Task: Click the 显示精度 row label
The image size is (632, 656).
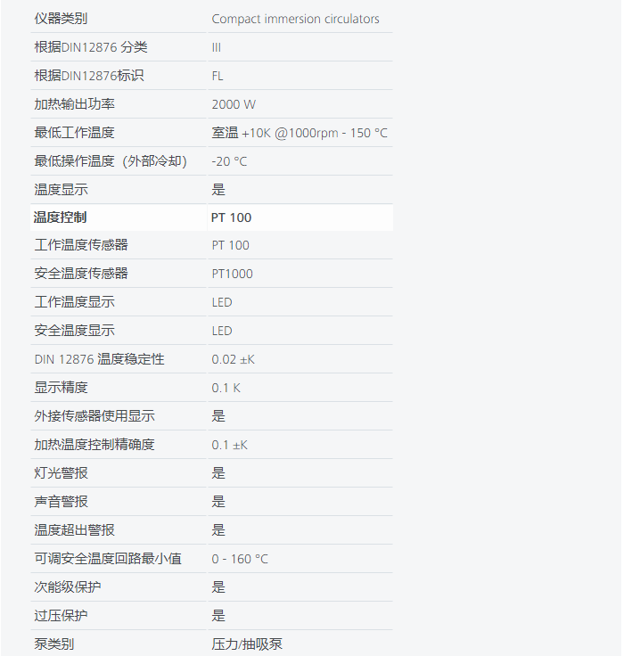Action: click(61, 388)
